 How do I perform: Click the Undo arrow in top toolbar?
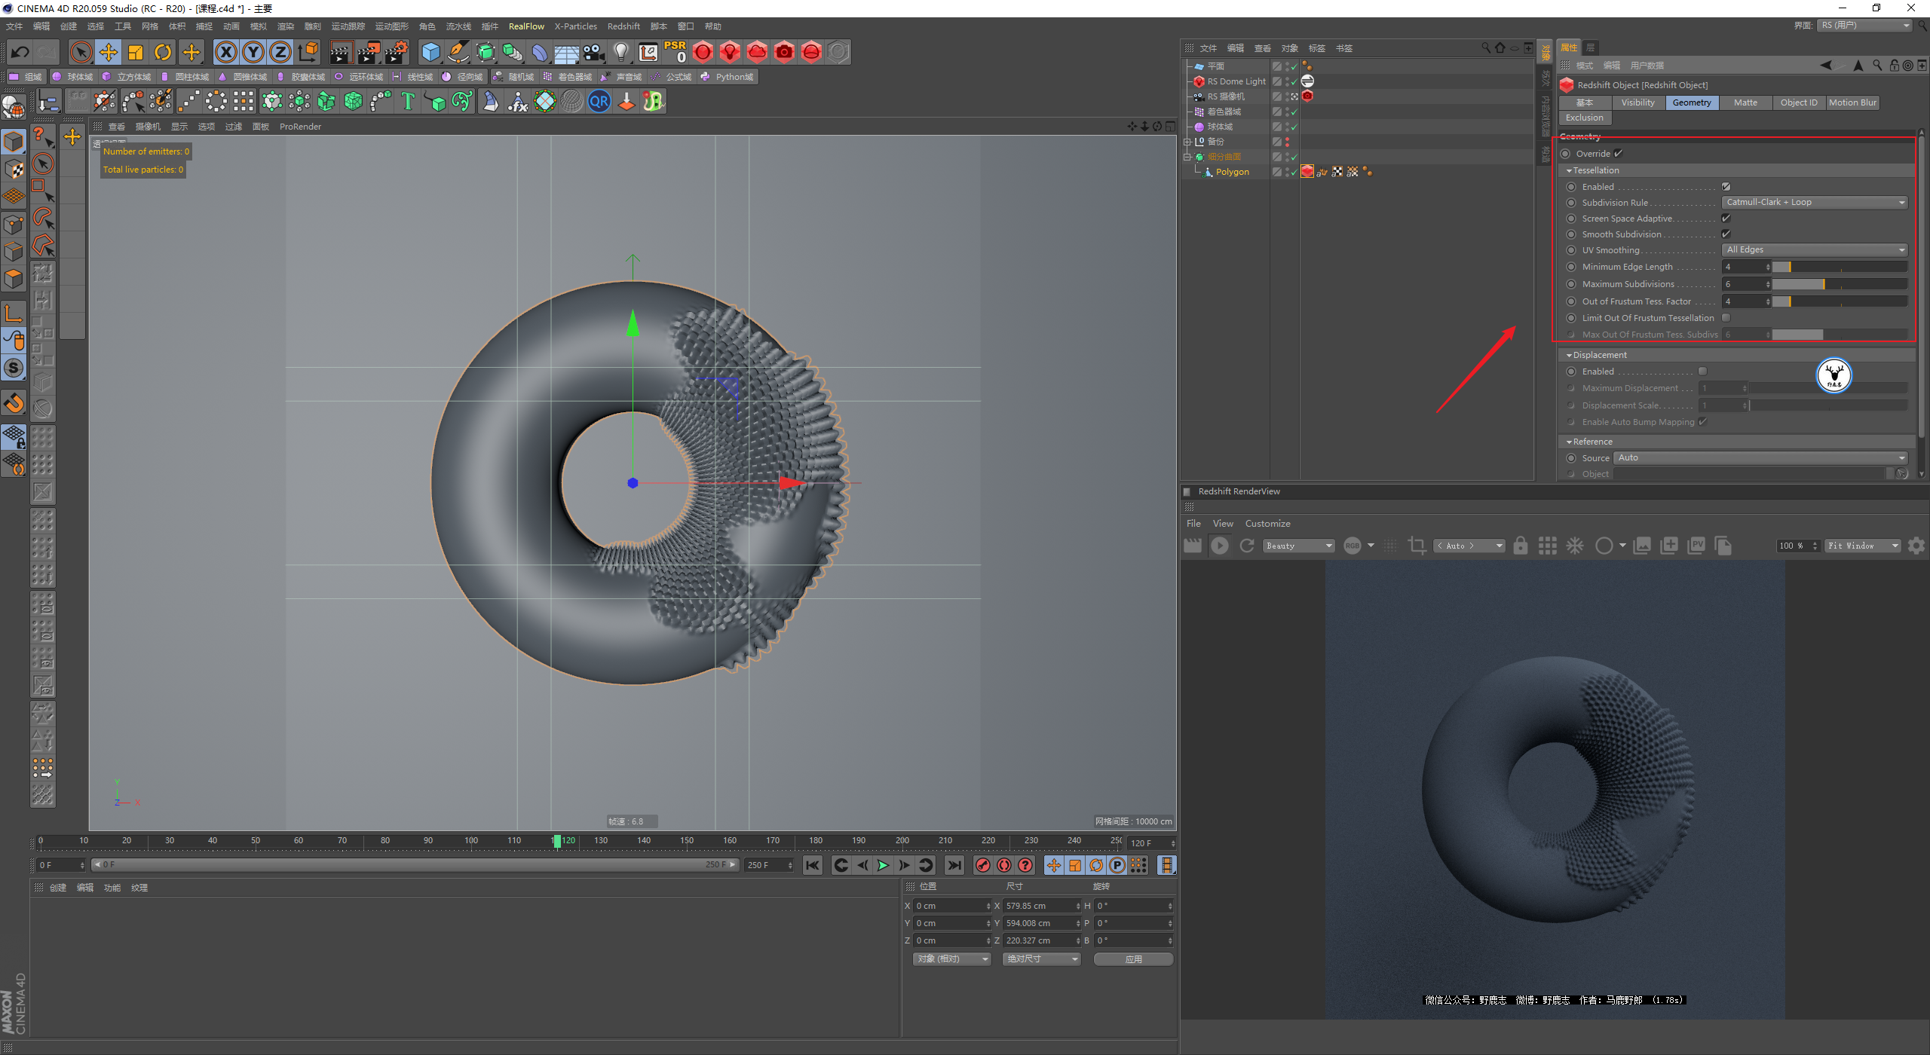click(x=20, y=52)
